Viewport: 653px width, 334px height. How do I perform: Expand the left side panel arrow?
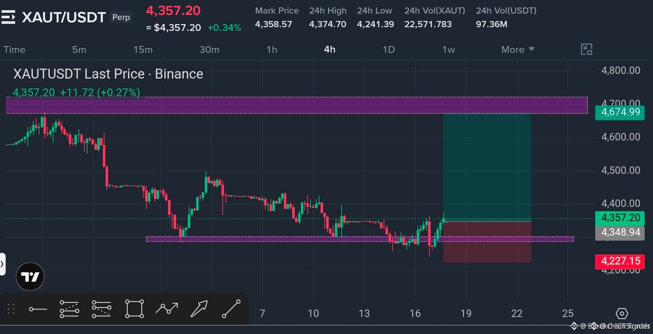coord(2,264)
